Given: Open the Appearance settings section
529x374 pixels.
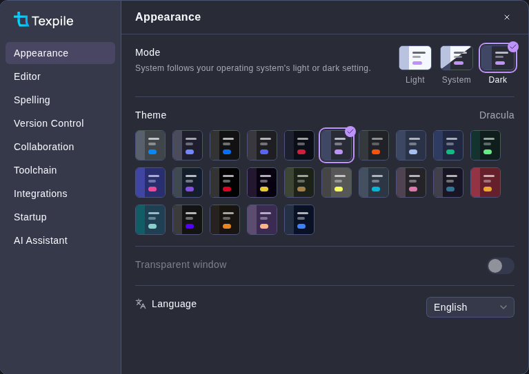Looking at the screenshot, I should [x=61, y=53].
